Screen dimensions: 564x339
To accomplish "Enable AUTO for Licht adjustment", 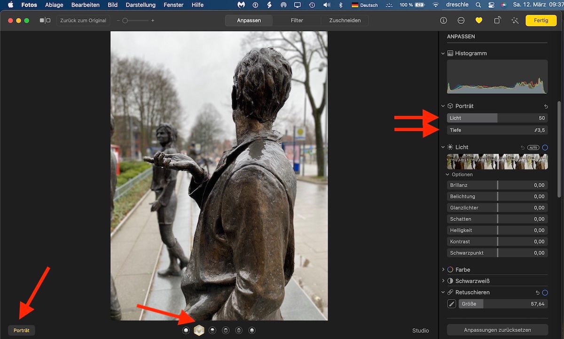I will [533, 147].
